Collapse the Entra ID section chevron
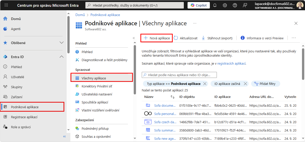This screenshot has width=305, height=142. [x=61, y=57]
